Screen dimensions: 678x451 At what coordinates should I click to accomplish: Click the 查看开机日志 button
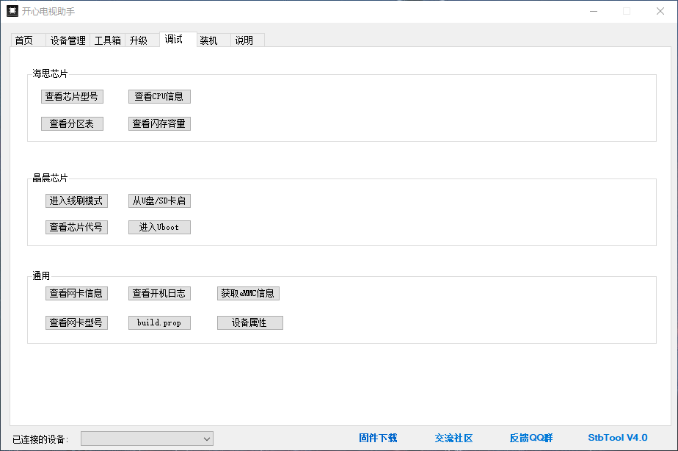point(159,294)
